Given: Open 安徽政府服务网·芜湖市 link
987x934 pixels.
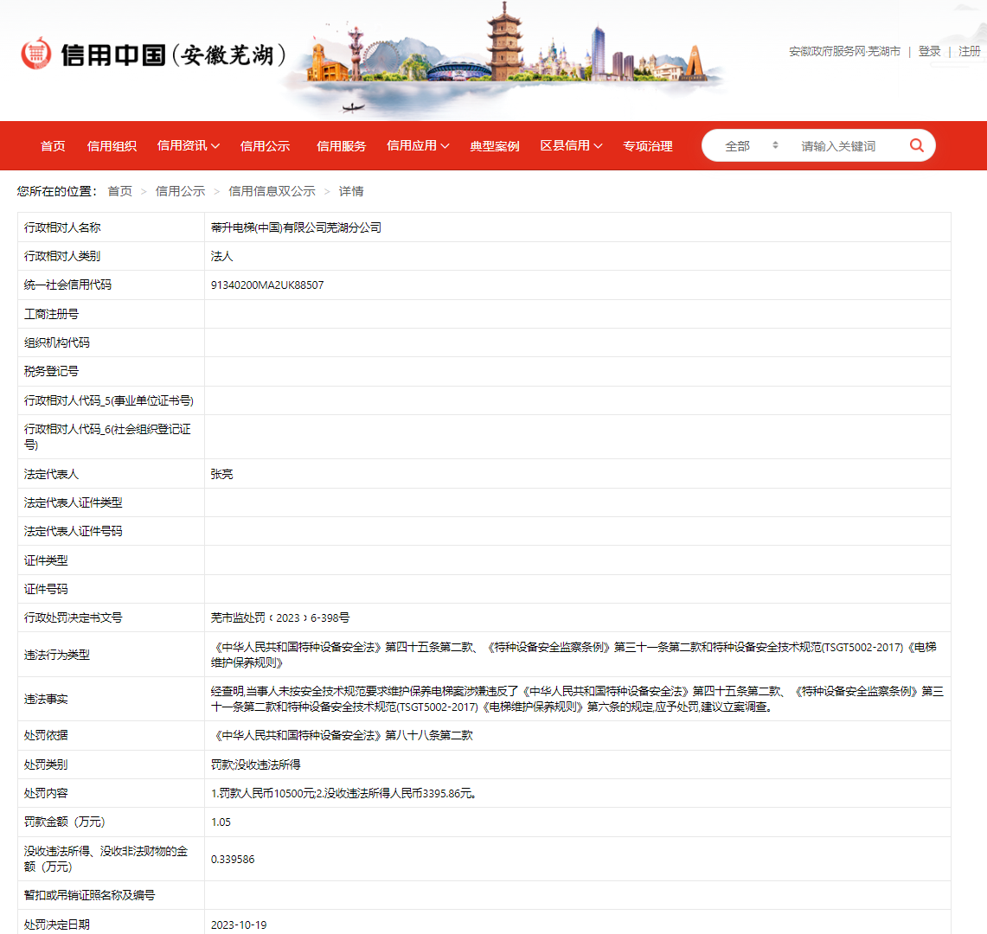Looking at the screenshot, I should pos(844,51).
